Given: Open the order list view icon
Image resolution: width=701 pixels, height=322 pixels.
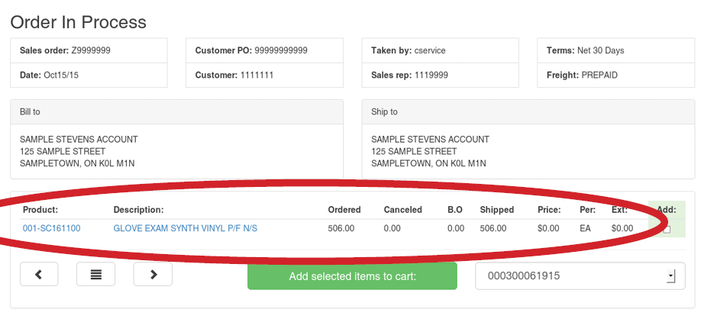Looking at the screenshot, I should click(x=96, y=275).
